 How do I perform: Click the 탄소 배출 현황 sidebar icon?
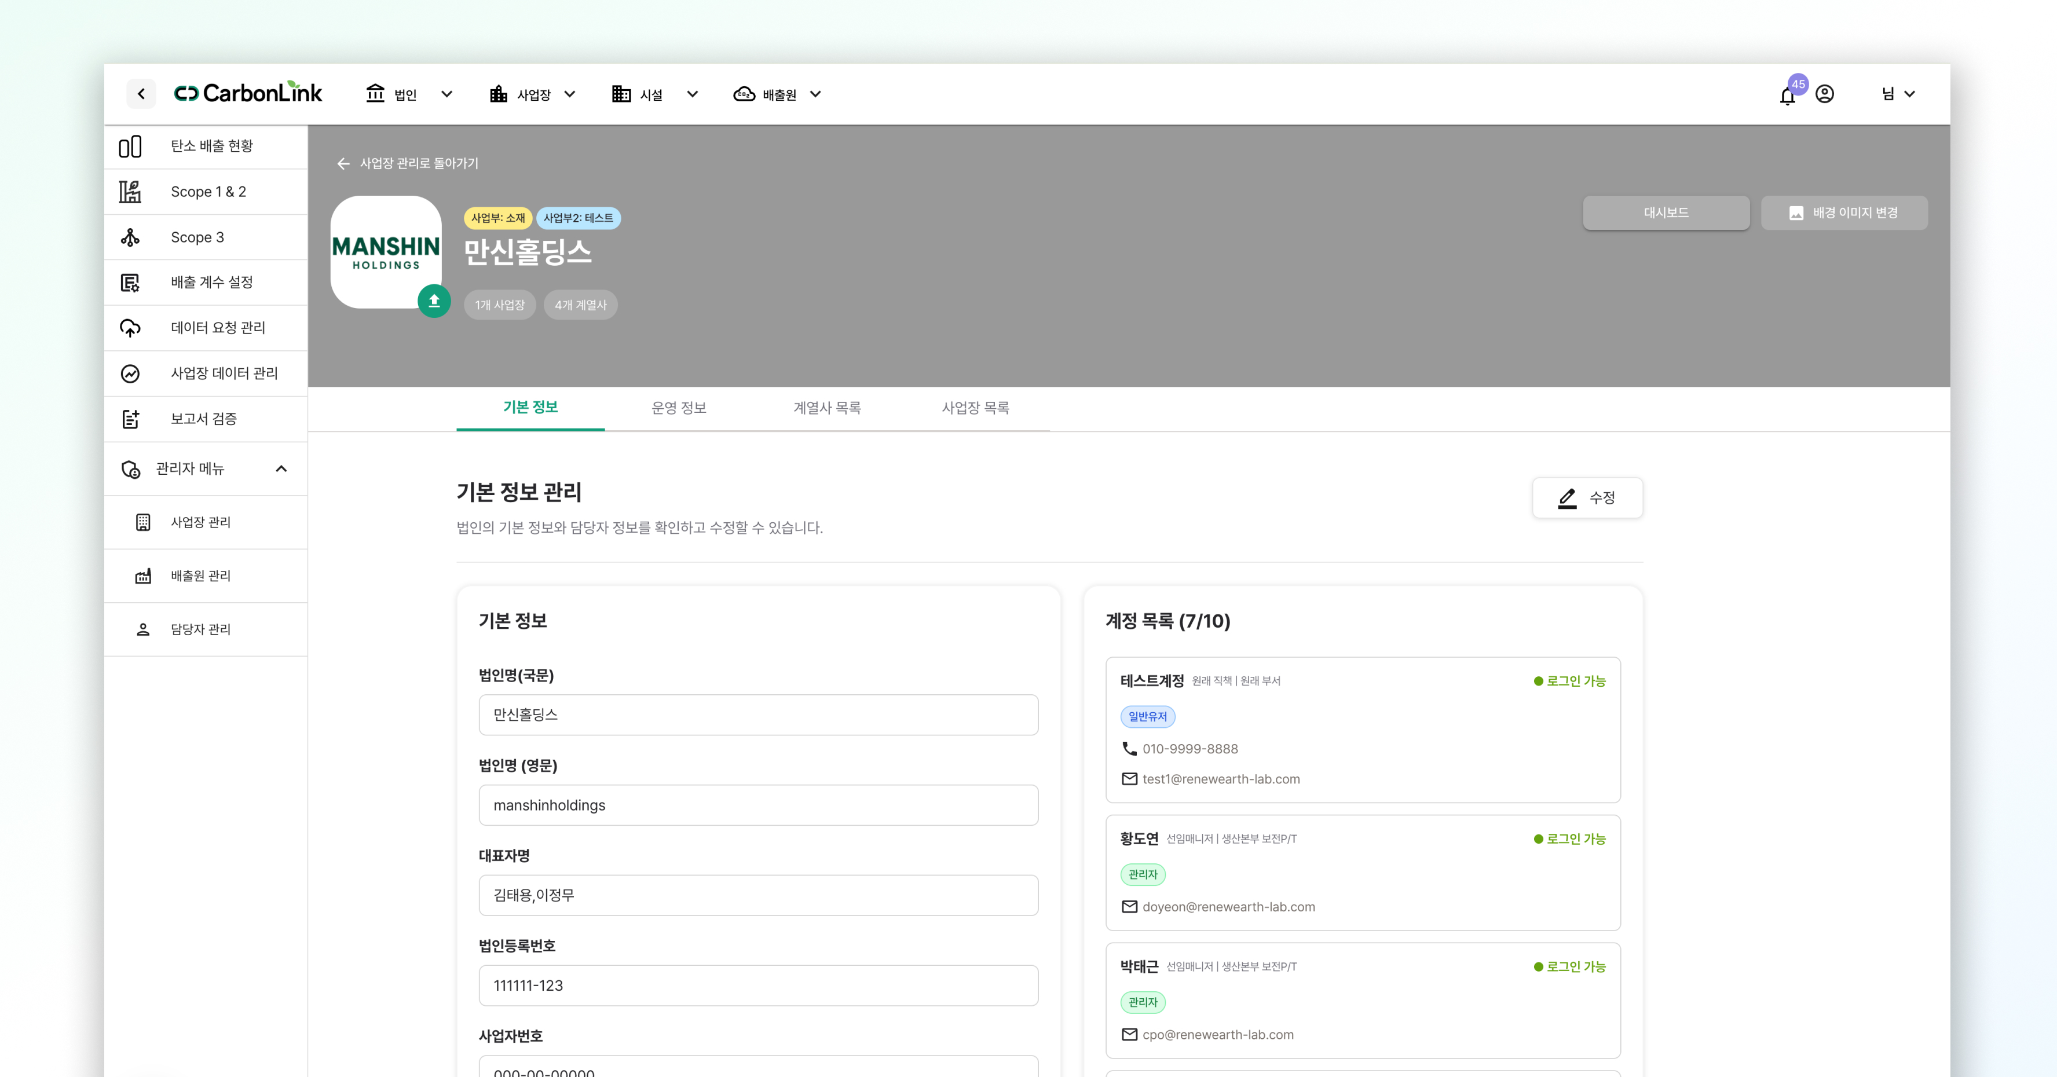click(x=130, y=146)
